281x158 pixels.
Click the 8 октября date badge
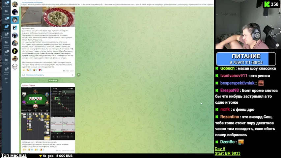(53, 80)
